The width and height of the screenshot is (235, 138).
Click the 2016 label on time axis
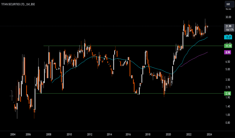coord(128,134)
